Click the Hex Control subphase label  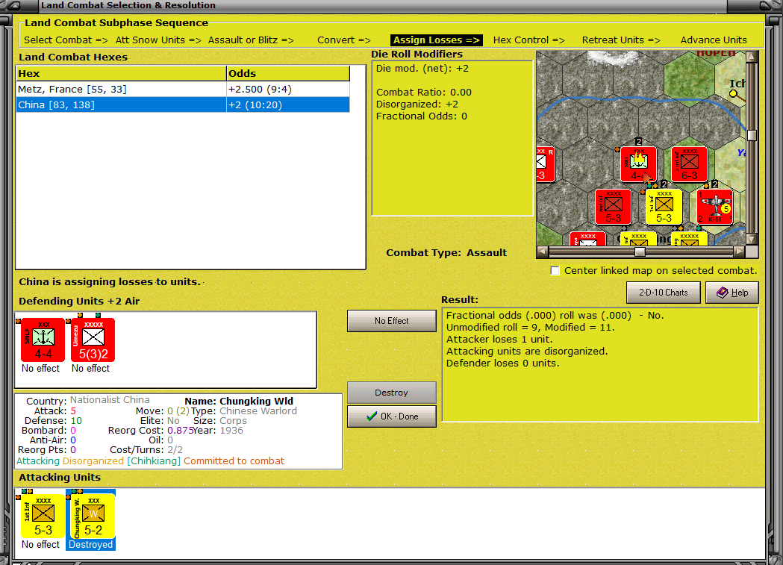[x=528, y=40]
